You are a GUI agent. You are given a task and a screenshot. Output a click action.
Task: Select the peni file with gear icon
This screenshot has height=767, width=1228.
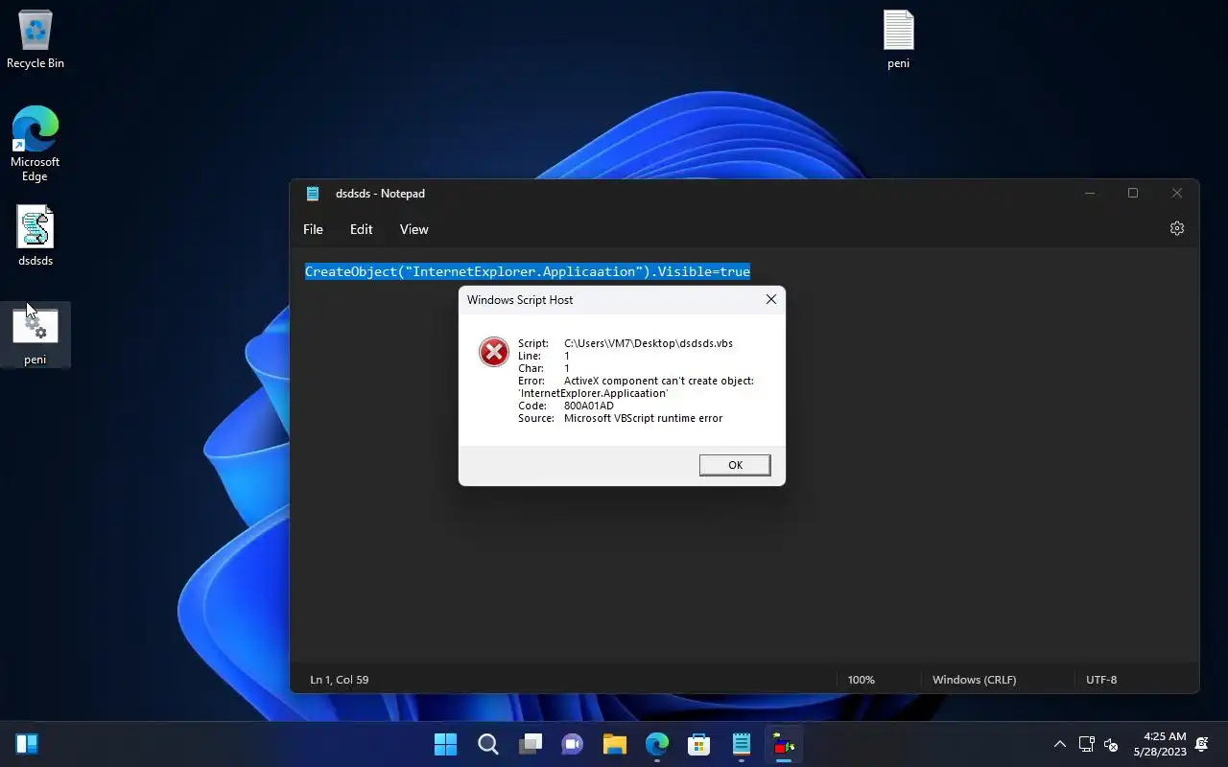35,336
